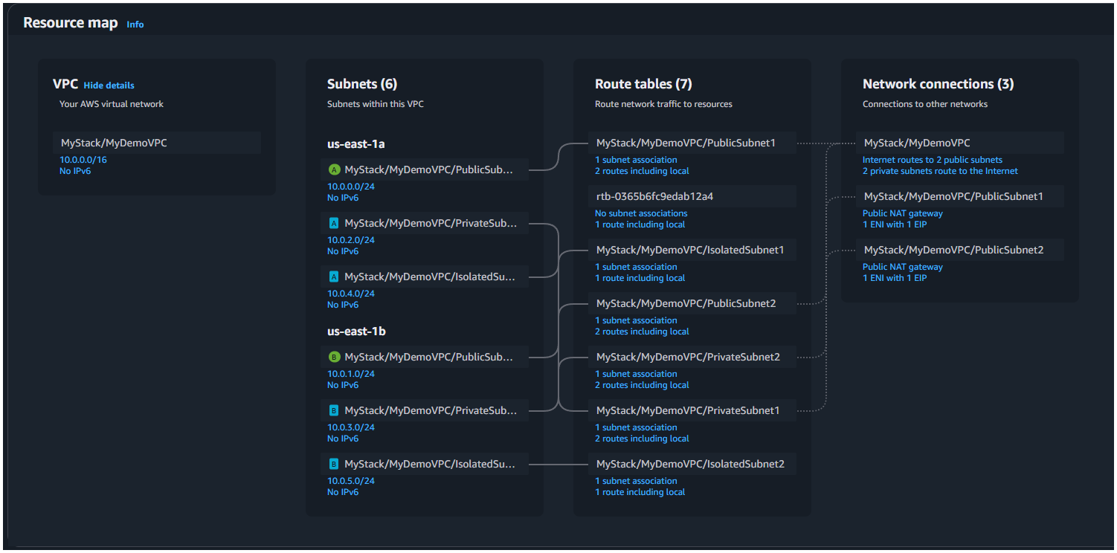1117x553 pixels.
Task: Click the B badge beside IsolatedSubnet in us-east-1b
Action: coord(334,464)
